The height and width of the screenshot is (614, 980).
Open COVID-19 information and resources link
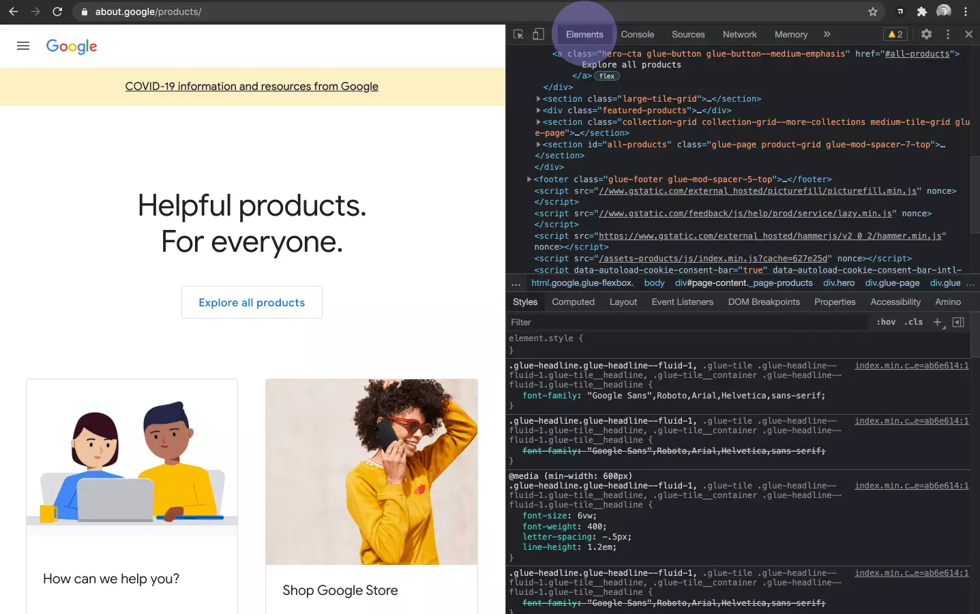(252, 87)
